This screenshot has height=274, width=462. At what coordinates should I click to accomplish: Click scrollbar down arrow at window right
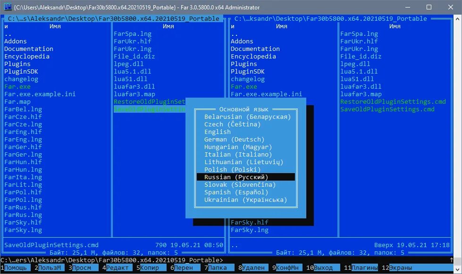click(457, 269)
